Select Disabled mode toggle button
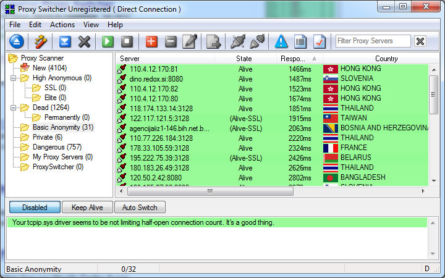445x278 pixels. [x=35, y=208]
